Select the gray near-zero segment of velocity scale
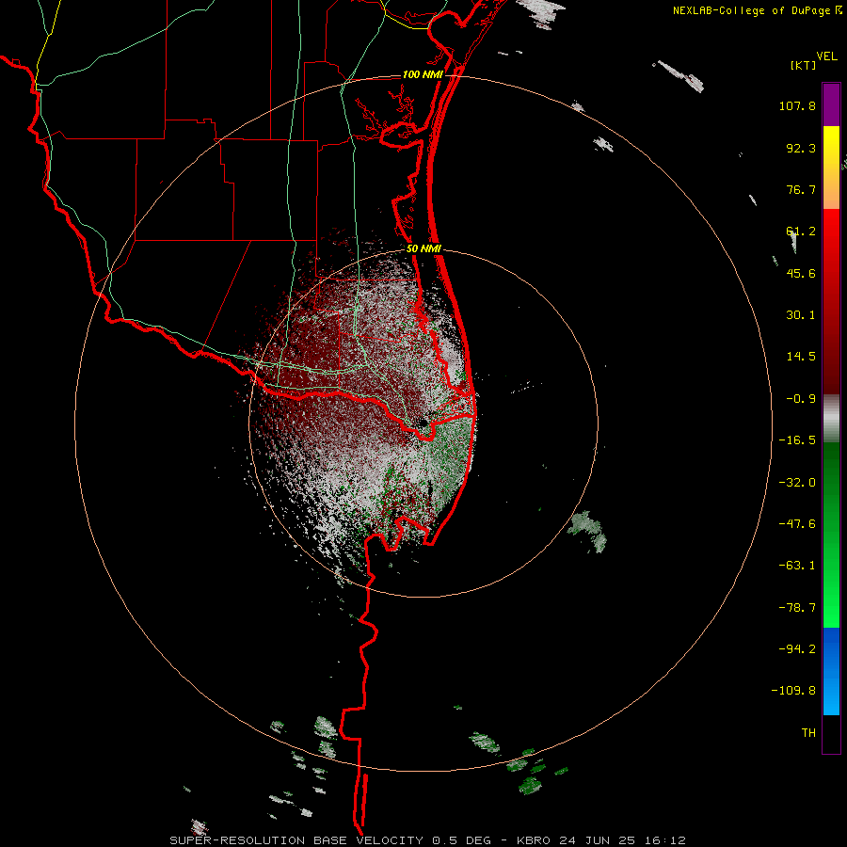This screenshot has width=847, height=847. [x=831, y=419]
